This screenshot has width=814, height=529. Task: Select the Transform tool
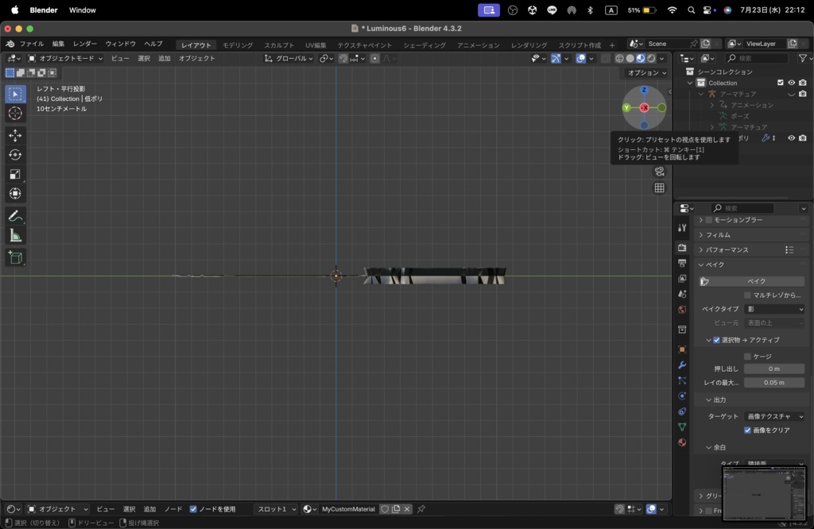click(x=15, y=194)
